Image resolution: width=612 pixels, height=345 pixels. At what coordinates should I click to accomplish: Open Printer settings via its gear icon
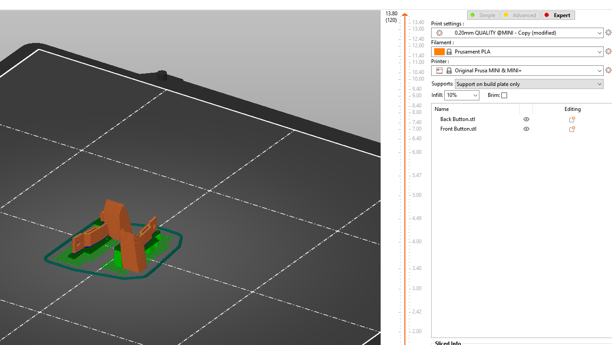click(x=608, y=70)
